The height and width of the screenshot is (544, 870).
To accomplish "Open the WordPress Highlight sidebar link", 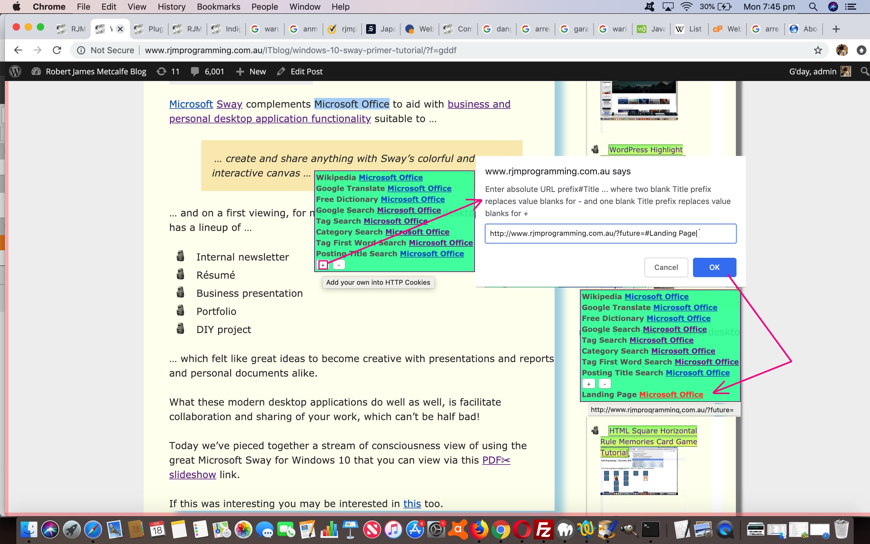I will click(646, 150).
